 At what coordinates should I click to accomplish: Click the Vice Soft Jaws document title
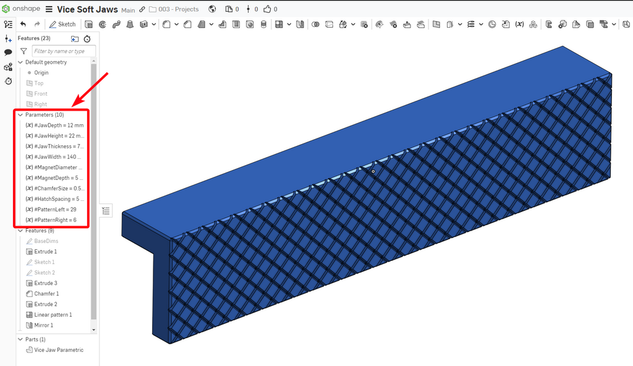(x=87, y=9)
